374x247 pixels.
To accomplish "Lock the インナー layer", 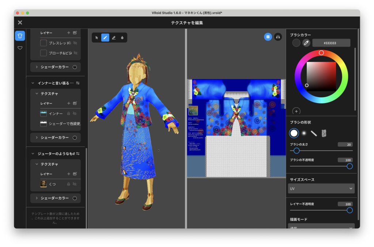I will 69,114.
